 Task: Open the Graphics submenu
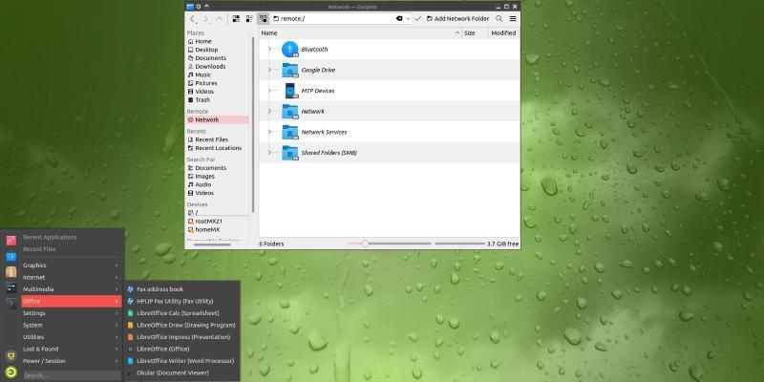pos(71,265)
